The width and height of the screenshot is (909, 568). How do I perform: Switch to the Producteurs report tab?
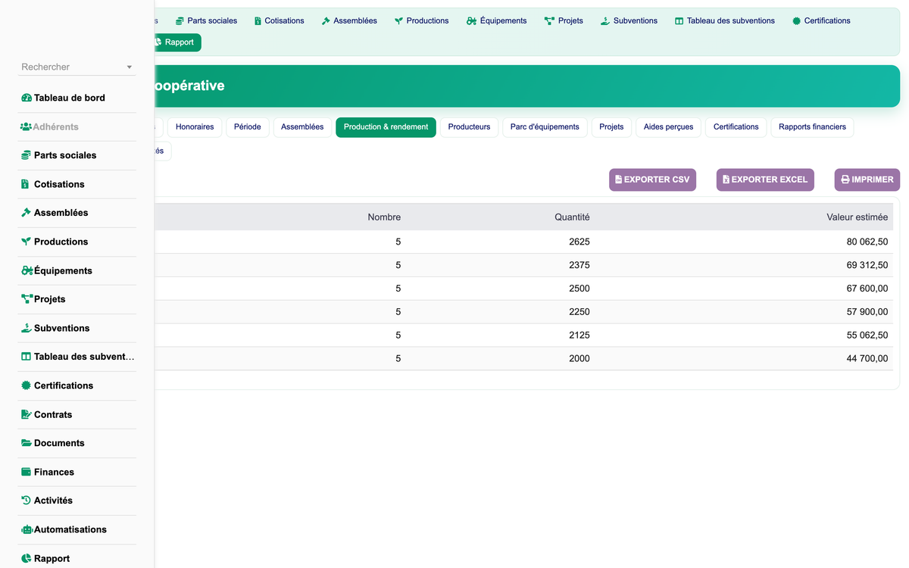[x=469, y=127]
